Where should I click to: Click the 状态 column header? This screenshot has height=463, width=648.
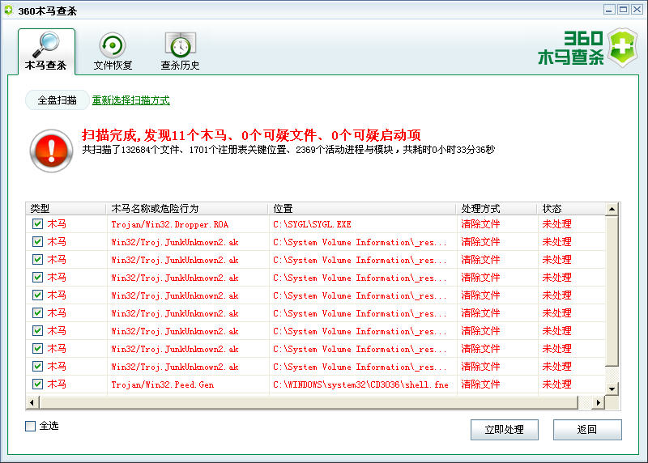(572, 209)
